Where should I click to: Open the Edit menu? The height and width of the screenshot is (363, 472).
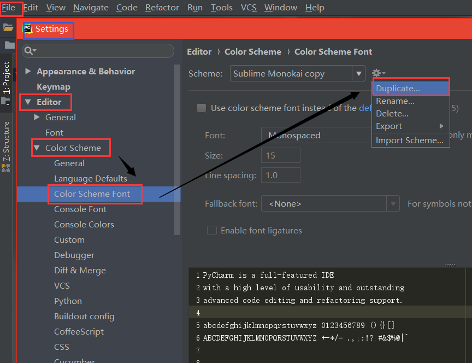click(31, 8)
